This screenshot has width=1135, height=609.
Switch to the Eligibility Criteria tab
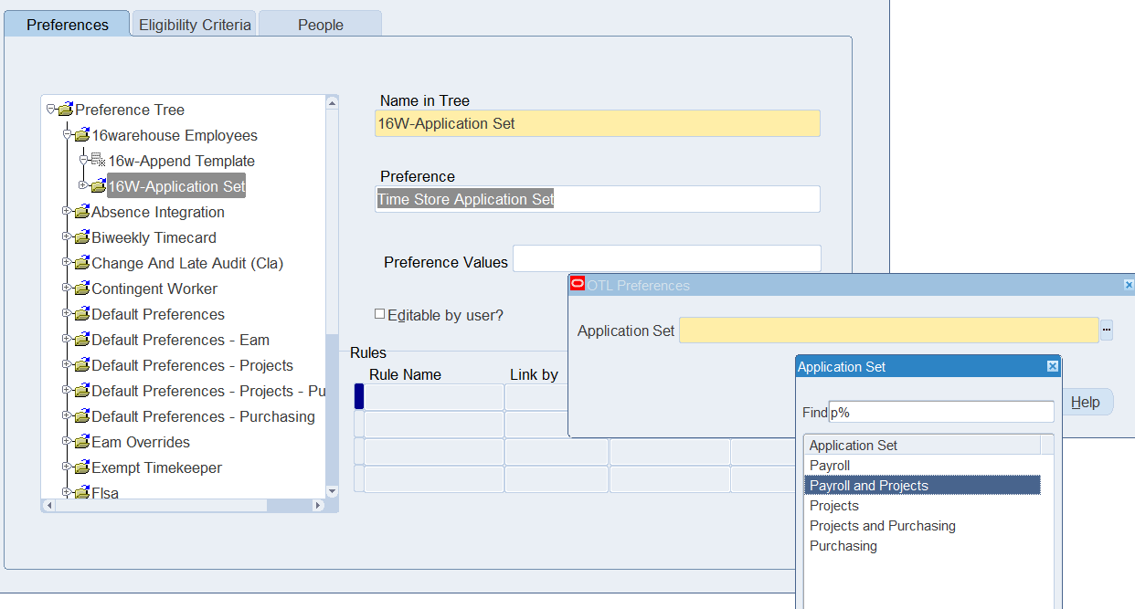pyautogui.click(x=195, y=25)
